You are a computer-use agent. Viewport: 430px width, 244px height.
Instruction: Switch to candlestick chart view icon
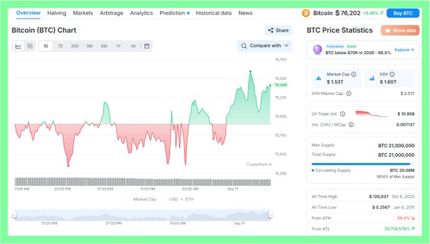click(30, 46)
